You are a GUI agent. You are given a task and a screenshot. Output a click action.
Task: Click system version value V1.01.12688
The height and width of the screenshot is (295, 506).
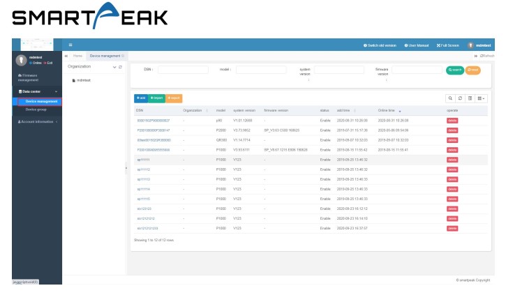coord(242,121)
